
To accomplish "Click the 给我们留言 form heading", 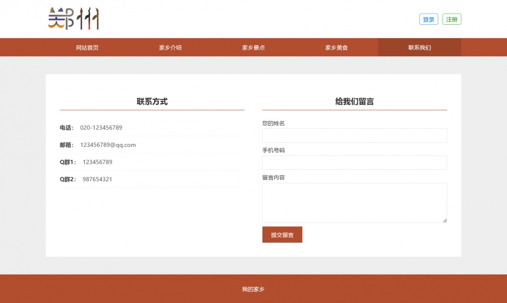I will (354, 101).
